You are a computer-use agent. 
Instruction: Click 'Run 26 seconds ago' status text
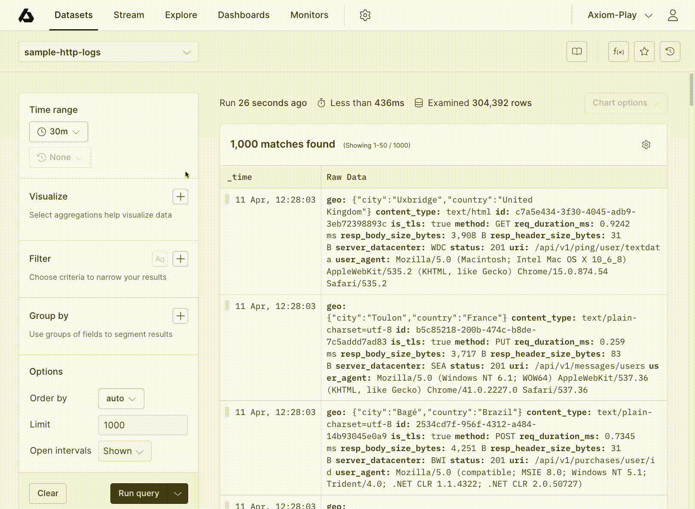263,103
